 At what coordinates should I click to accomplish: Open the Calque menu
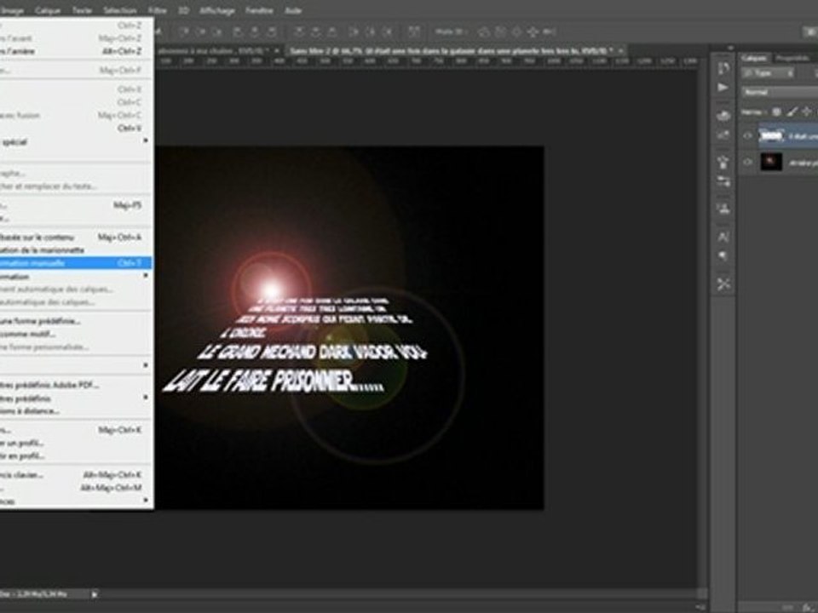[x=48, y=10]
